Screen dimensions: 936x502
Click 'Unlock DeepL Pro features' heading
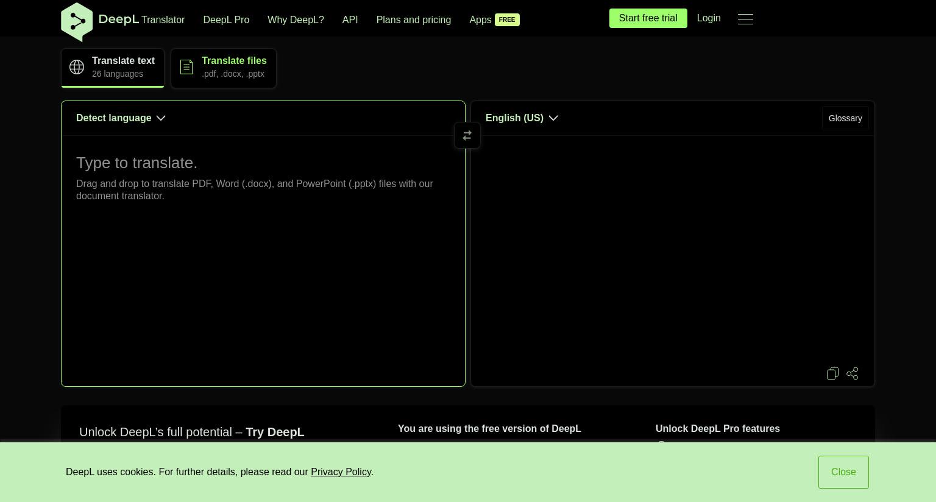718,429
